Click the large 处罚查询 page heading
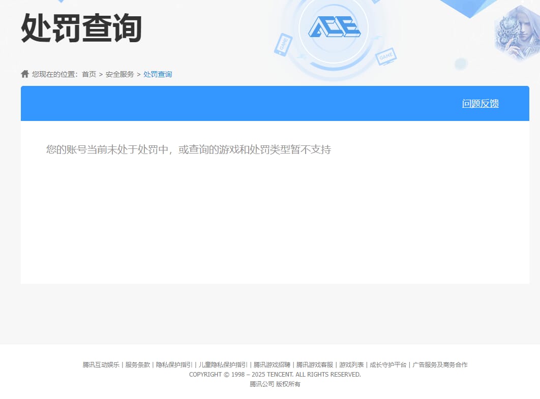 81,28
